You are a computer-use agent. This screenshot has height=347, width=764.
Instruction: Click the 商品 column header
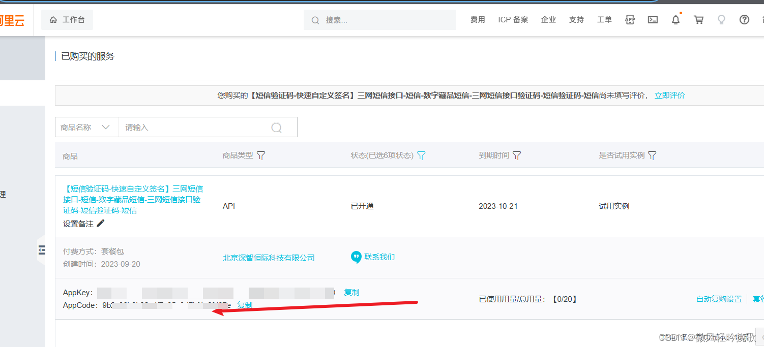click(70, 156)
